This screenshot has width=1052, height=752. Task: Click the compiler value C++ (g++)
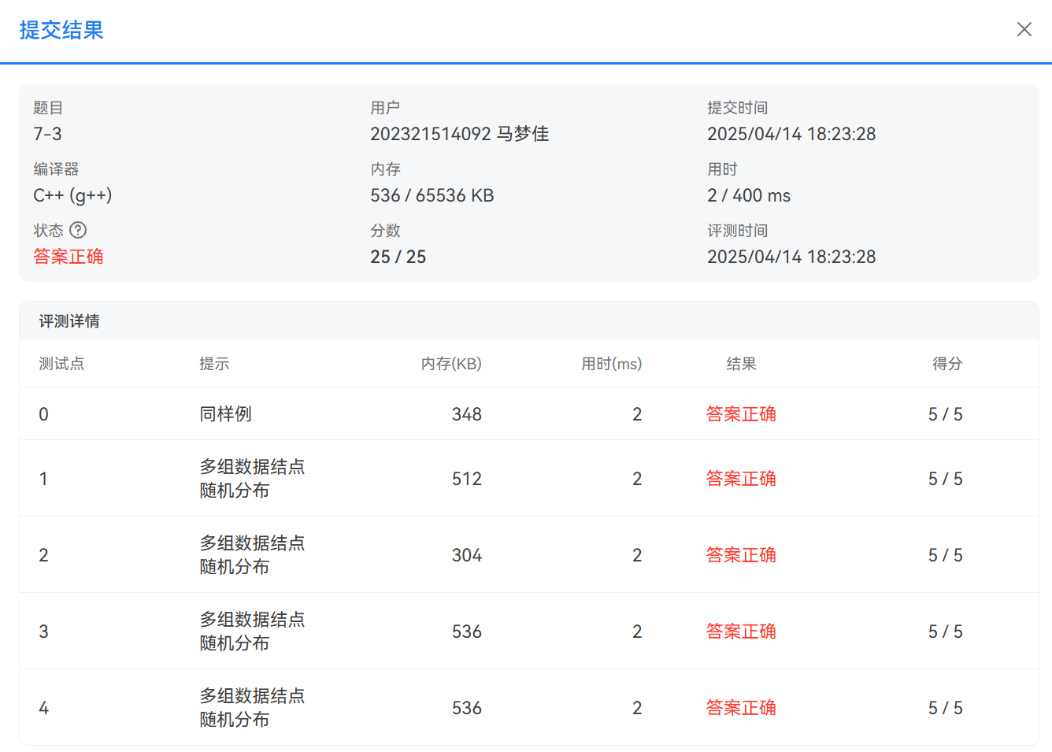pos(72,195)
